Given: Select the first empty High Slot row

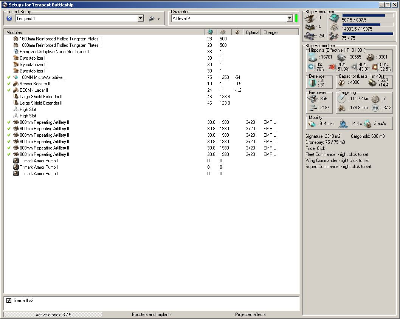Looking at the screenshot, I should click(x=151, y=109).
